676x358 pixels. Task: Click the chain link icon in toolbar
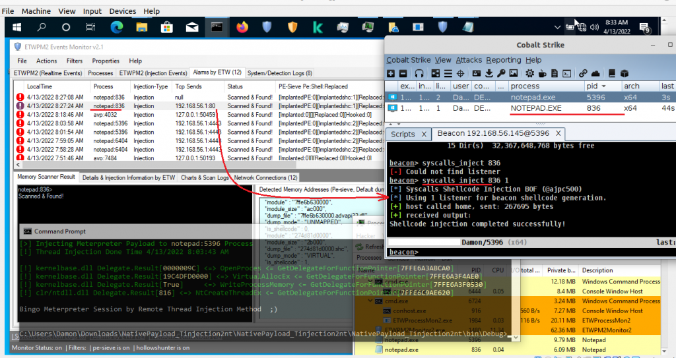[x=583, y=73]
